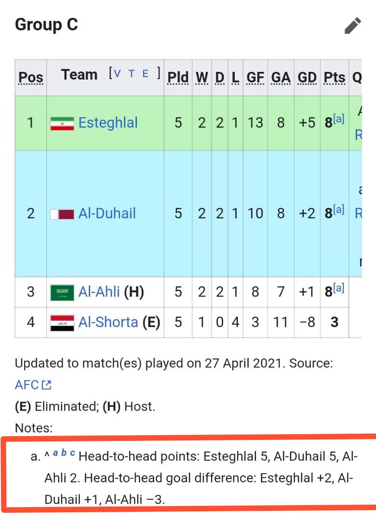Click the Pts column header abbreviation
The image size is (376, 521).
point(335,78)
